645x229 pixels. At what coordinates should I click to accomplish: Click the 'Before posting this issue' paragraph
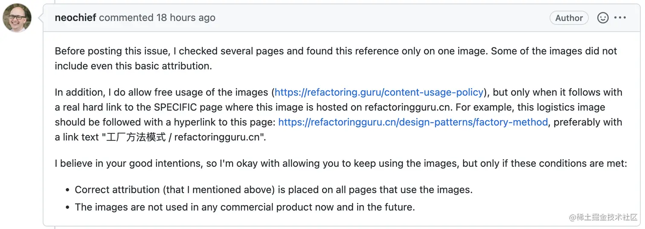click(336, 59)
